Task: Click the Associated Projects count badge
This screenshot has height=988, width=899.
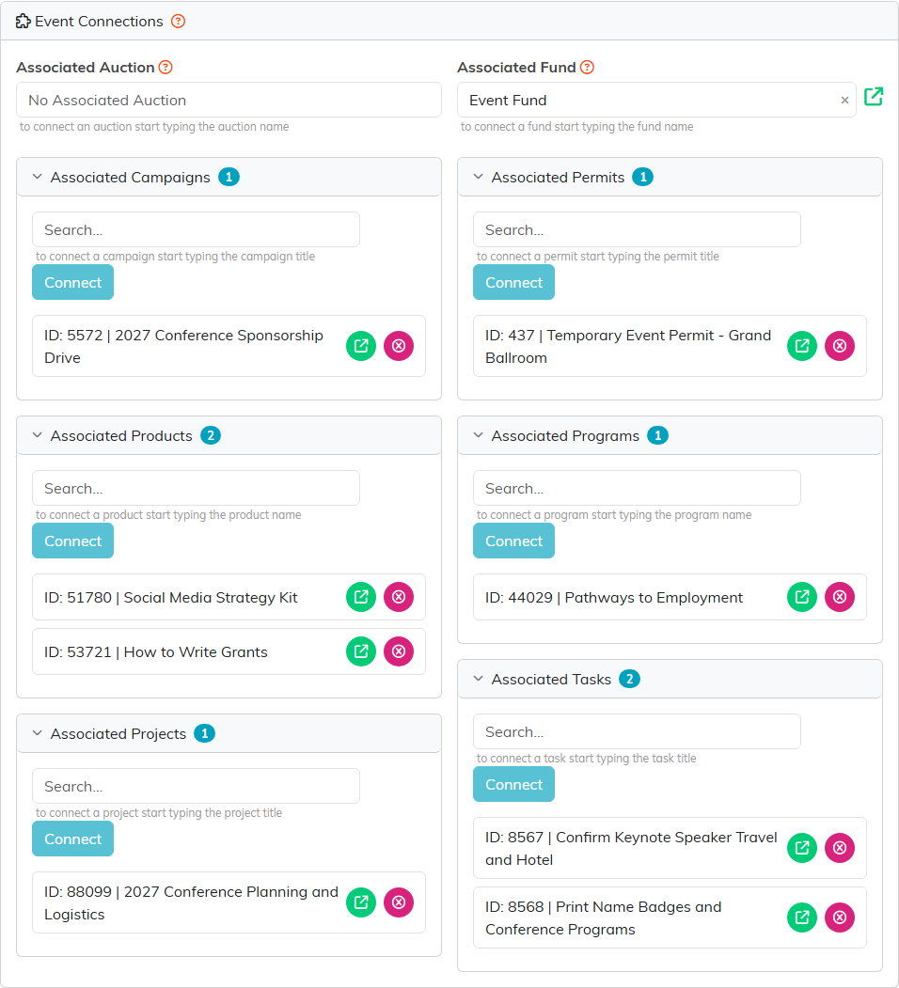Action: 204,733
